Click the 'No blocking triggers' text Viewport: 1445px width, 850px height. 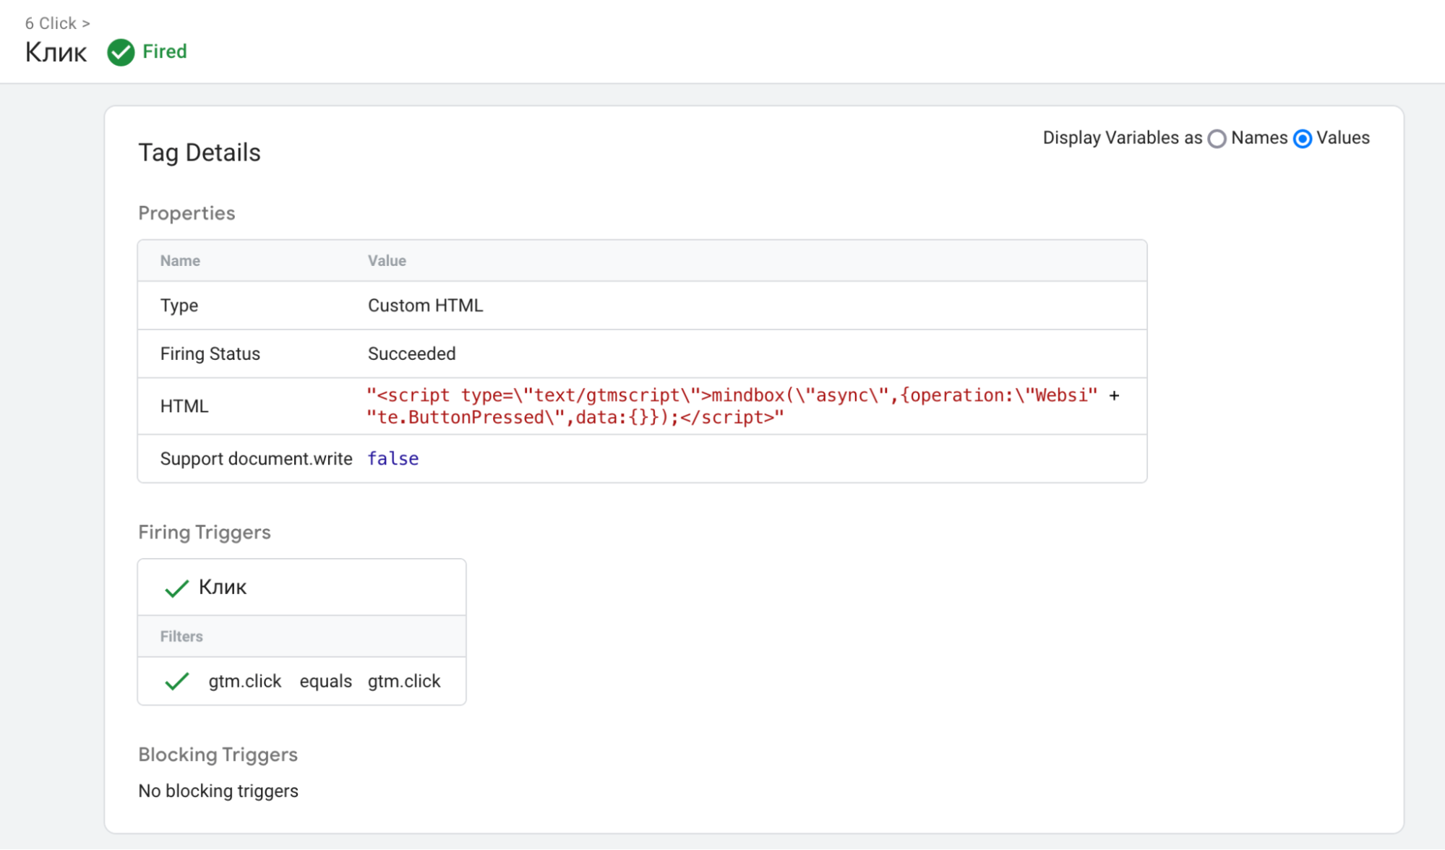point(218,791)
